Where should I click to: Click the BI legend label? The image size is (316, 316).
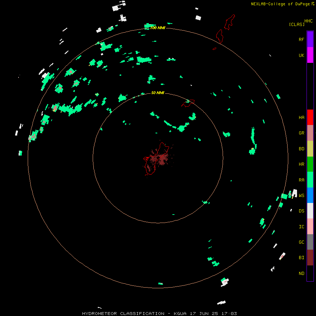tap(301, 258)
